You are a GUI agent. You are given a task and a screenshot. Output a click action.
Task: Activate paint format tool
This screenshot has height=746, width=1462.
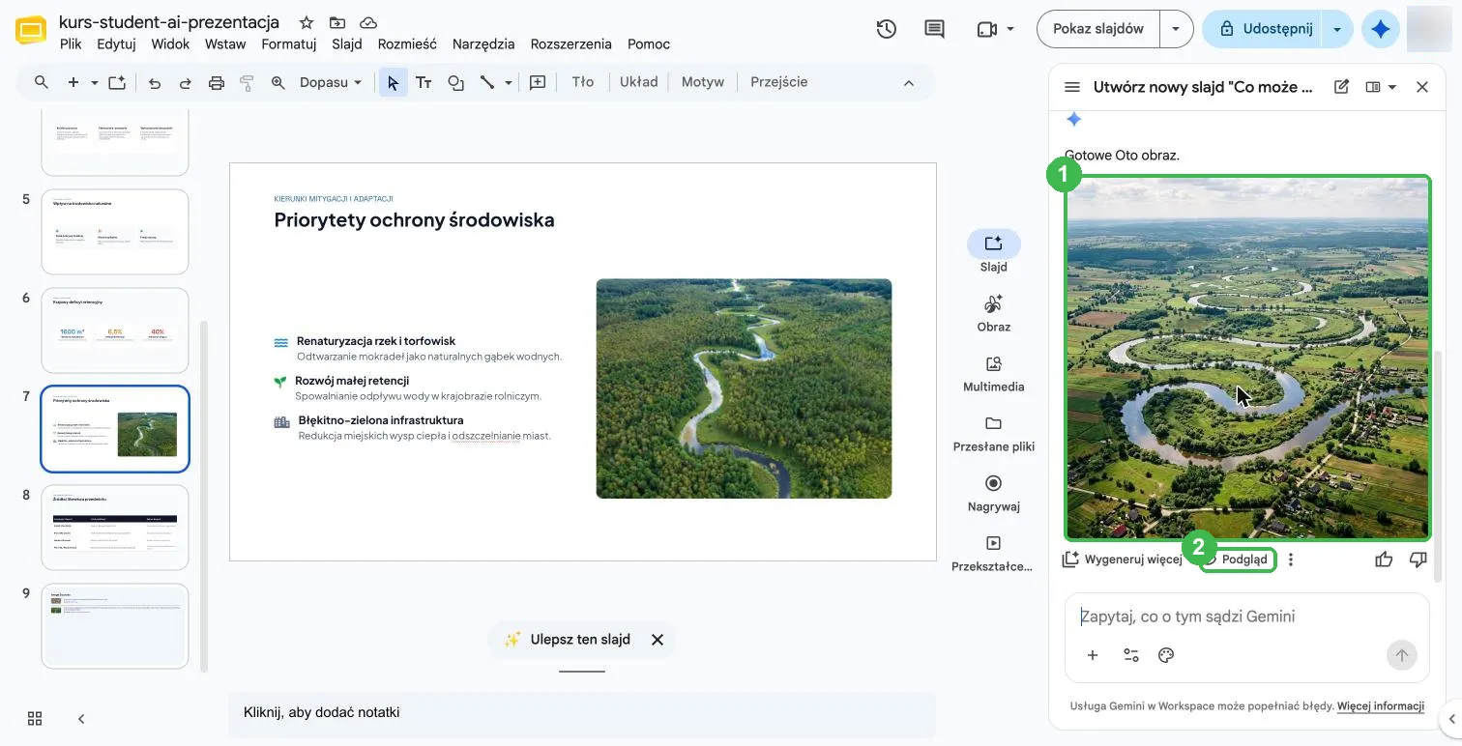tap(247, 83)
